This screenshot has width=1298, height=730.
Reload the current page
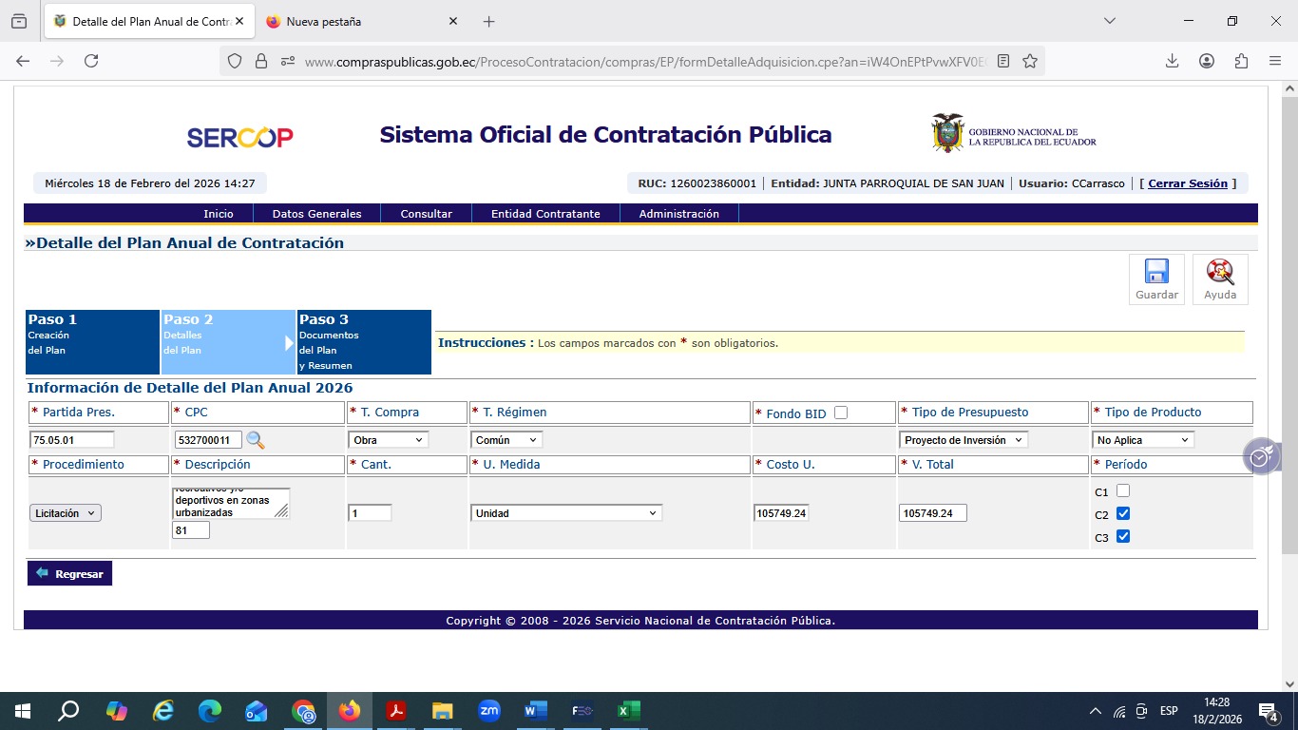tap(91, 61)
